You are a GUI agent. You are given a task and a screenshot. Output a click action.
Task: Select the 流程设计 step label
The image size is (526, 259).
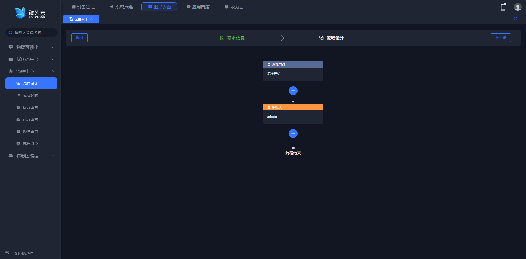coord(335,38)
